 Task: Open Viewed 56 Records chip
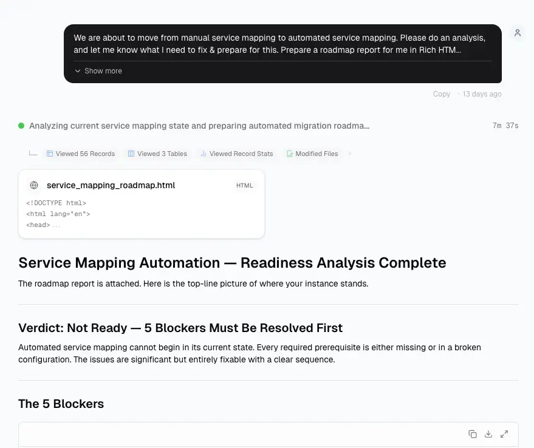81,154
